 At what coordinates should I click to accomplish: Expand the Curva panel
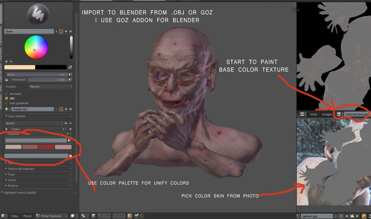(10, 180)
